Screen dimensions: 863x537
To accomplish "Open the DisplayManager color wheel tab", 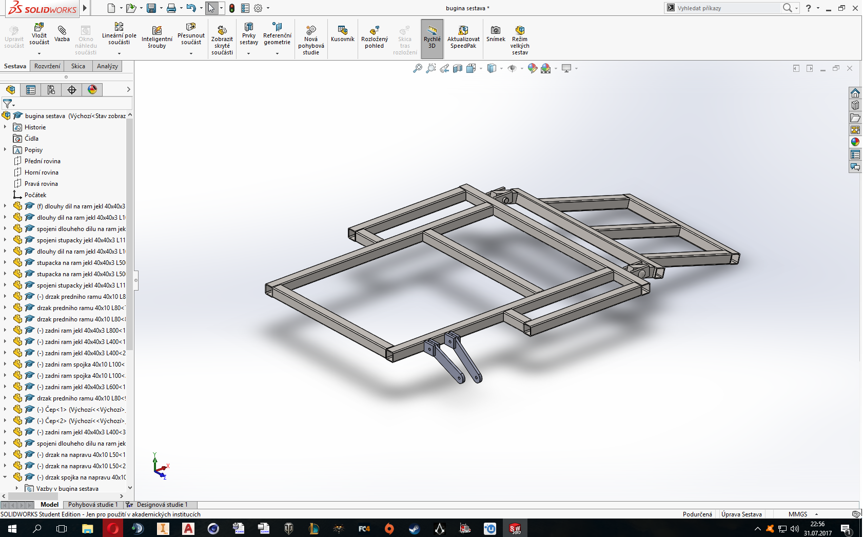I will click(x=92, y=90).
